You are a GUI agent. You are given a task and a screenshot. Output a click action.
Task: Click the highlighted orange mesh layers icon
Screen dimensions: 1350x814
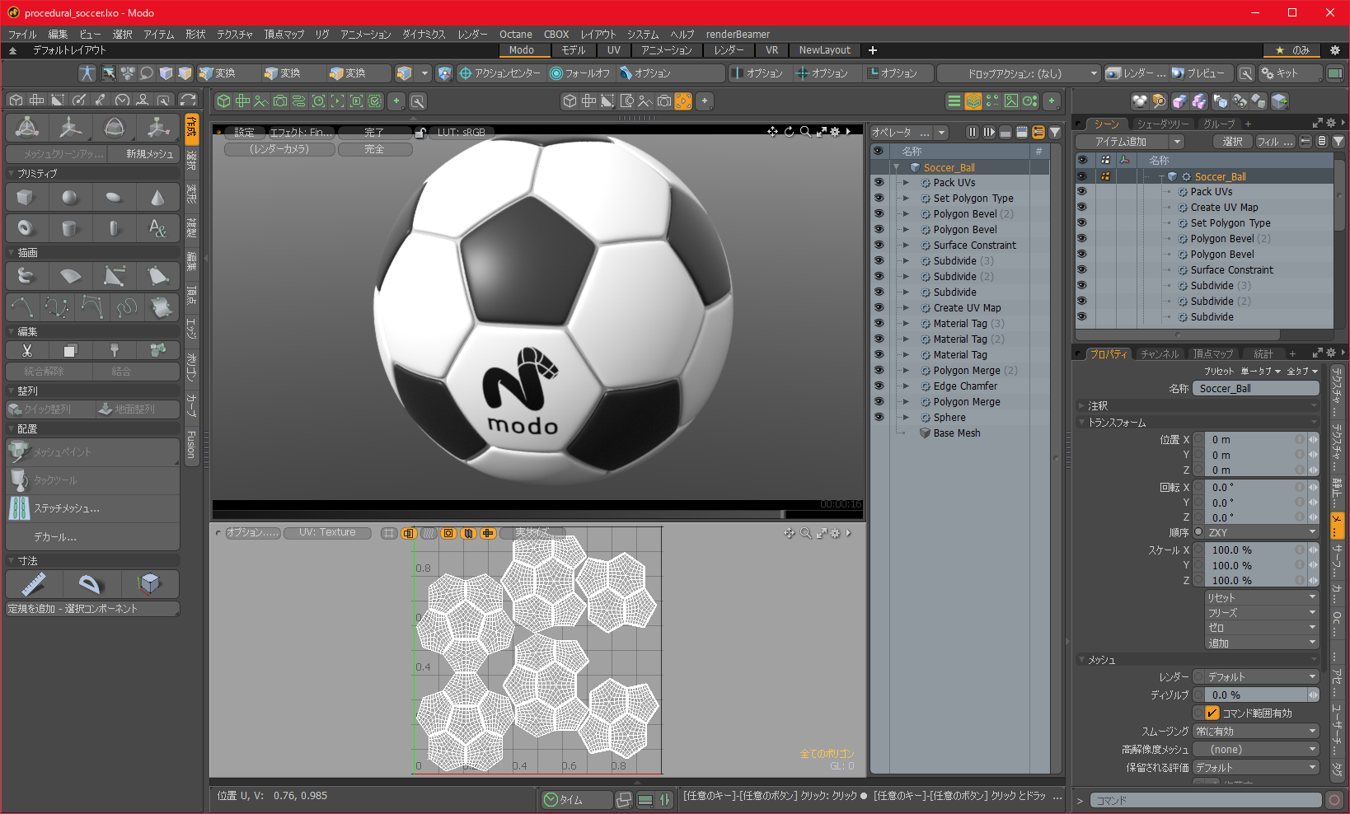coord(973,101)
